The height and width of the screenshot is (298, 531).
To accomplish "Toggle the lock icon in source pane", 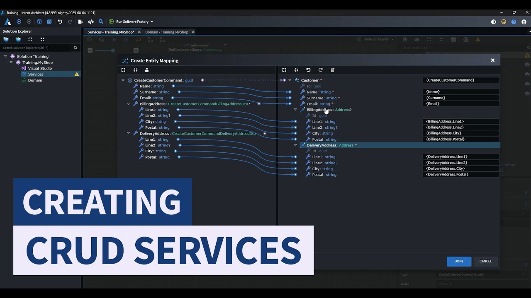I will coord(147,70).
